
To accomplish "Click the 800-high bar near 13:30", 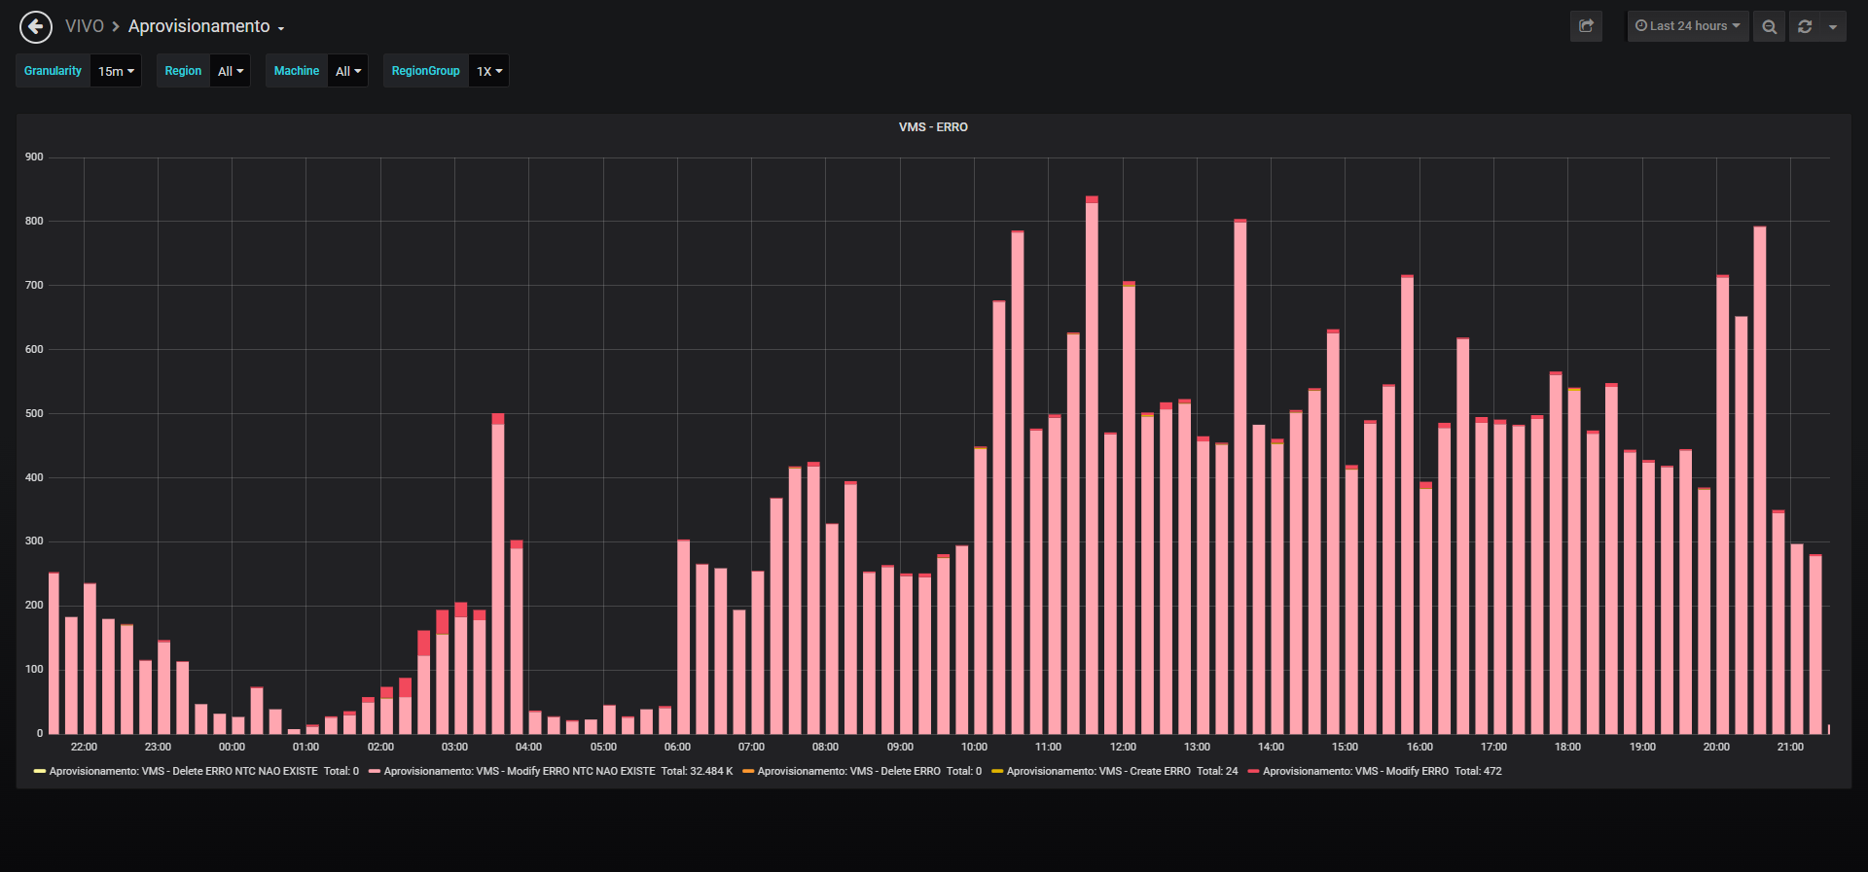I will click(x=1240, y=476).
